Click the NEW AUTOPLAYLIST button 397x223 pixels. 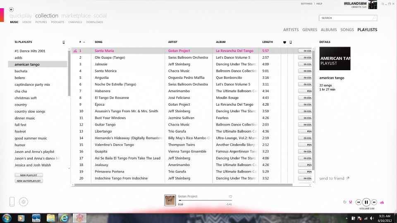tap(29, 181)
